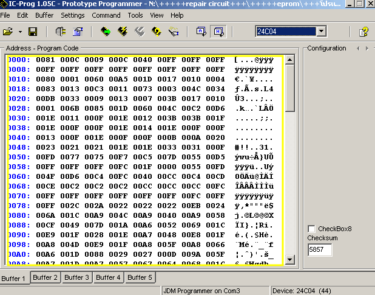
Task: Switch to Buffer 2 tab
Action: pyautogui.click(x=45, y=277)
